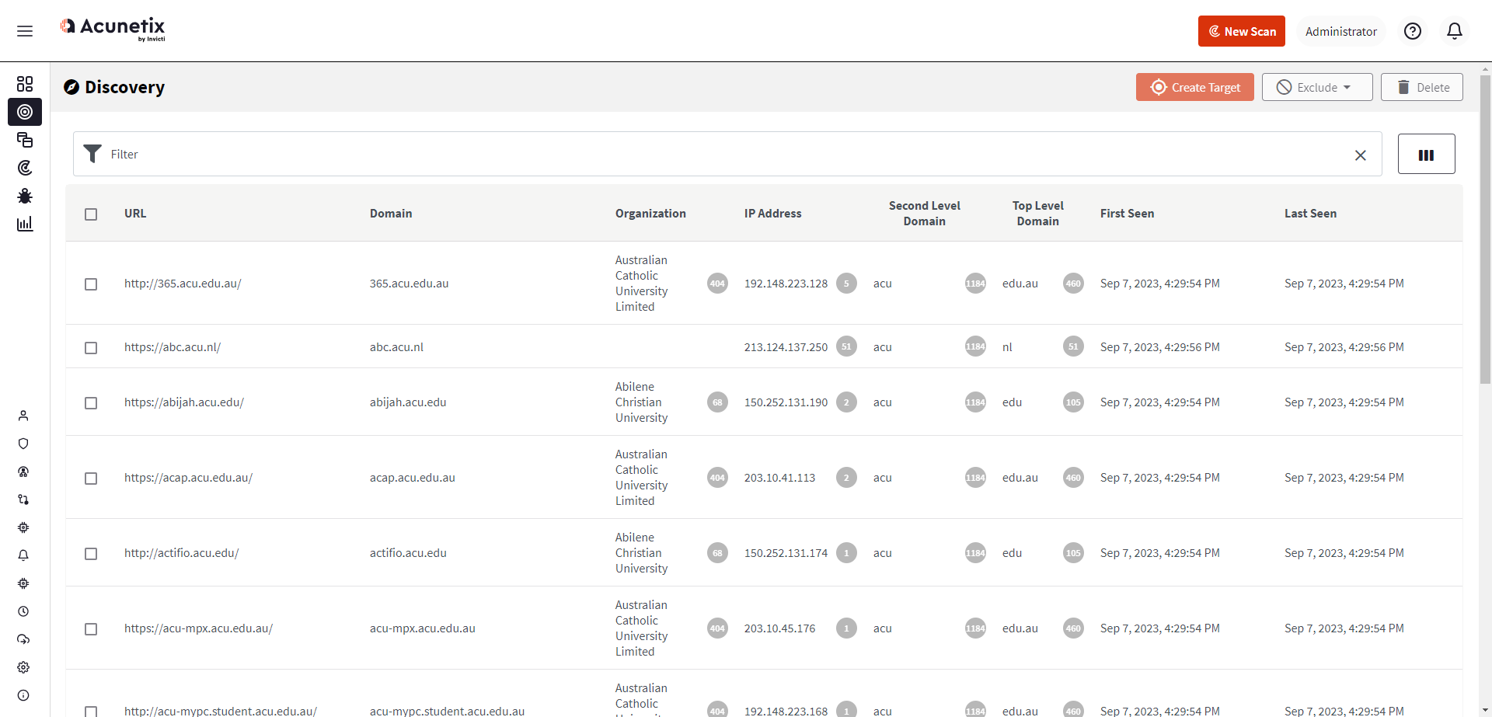Click the bug vulnerabilities icon in sidebar

coord(25,196)
